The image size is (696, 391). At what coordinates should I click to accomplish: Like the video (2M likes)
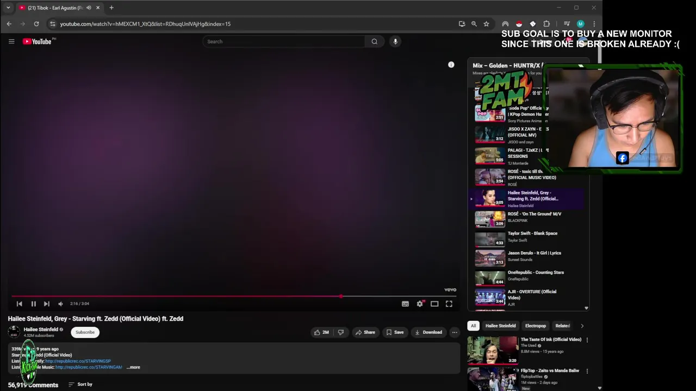322,332
